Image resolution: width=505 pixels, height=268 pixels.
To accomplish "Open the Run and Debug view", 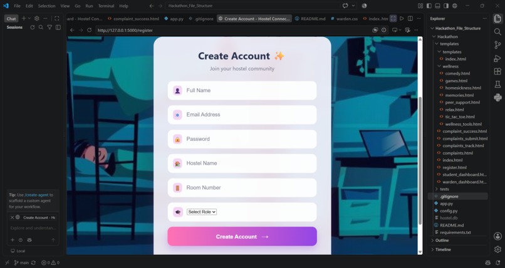I will coord(497,58).
